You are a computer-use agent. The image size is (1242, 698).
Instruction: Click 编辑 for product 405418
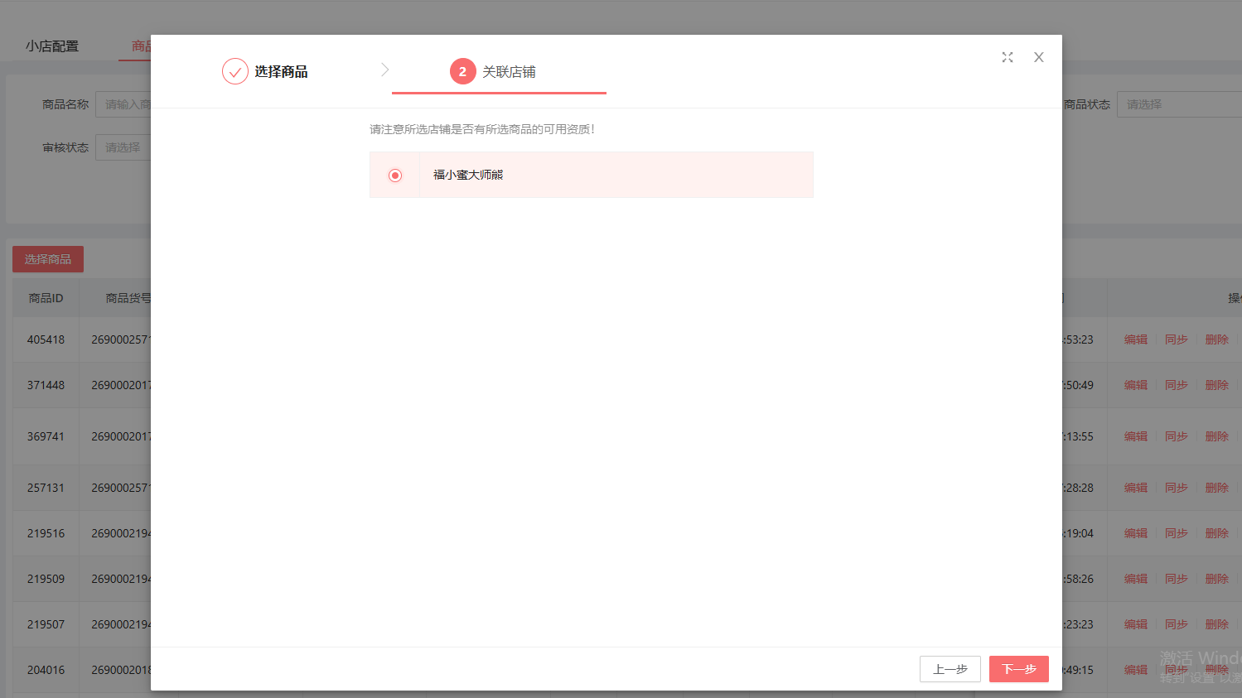tap(1135, 339)
